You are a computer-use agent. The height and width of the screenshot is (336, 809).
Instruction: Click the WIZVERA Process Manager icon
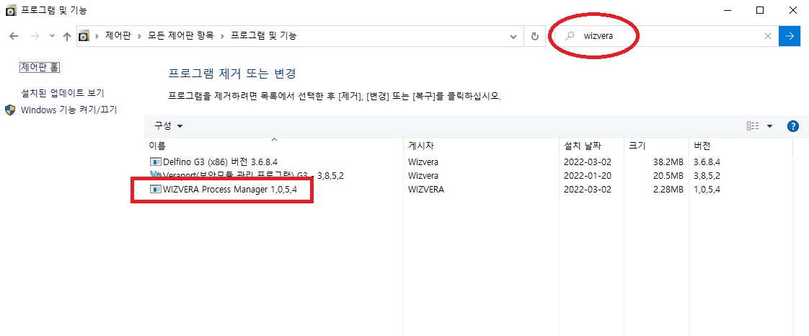tap(155, 190)
